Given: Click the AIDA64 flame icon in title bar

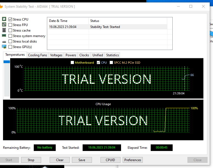Looking at the screenshot, I should click(1, 6).
